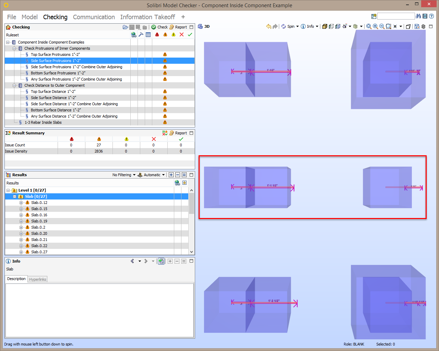Switch to the Information Takeoff tab
The image size is (439, 351).
point(147,17)
